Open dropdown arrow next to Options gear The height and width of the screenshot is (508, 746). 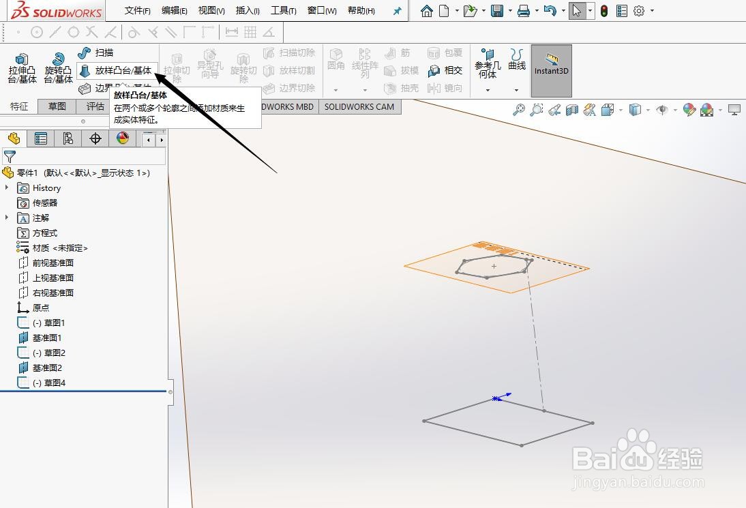pos(652,10)
